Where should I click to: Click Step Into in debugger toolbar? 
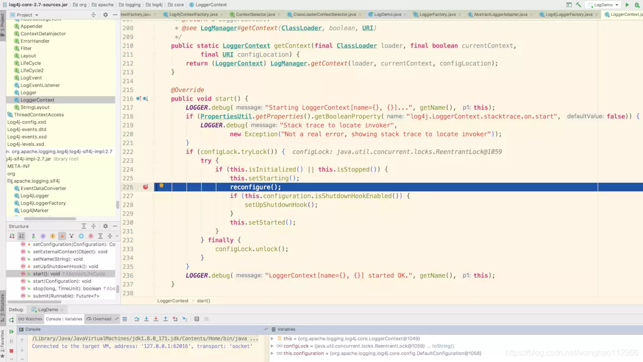(146, 319)
